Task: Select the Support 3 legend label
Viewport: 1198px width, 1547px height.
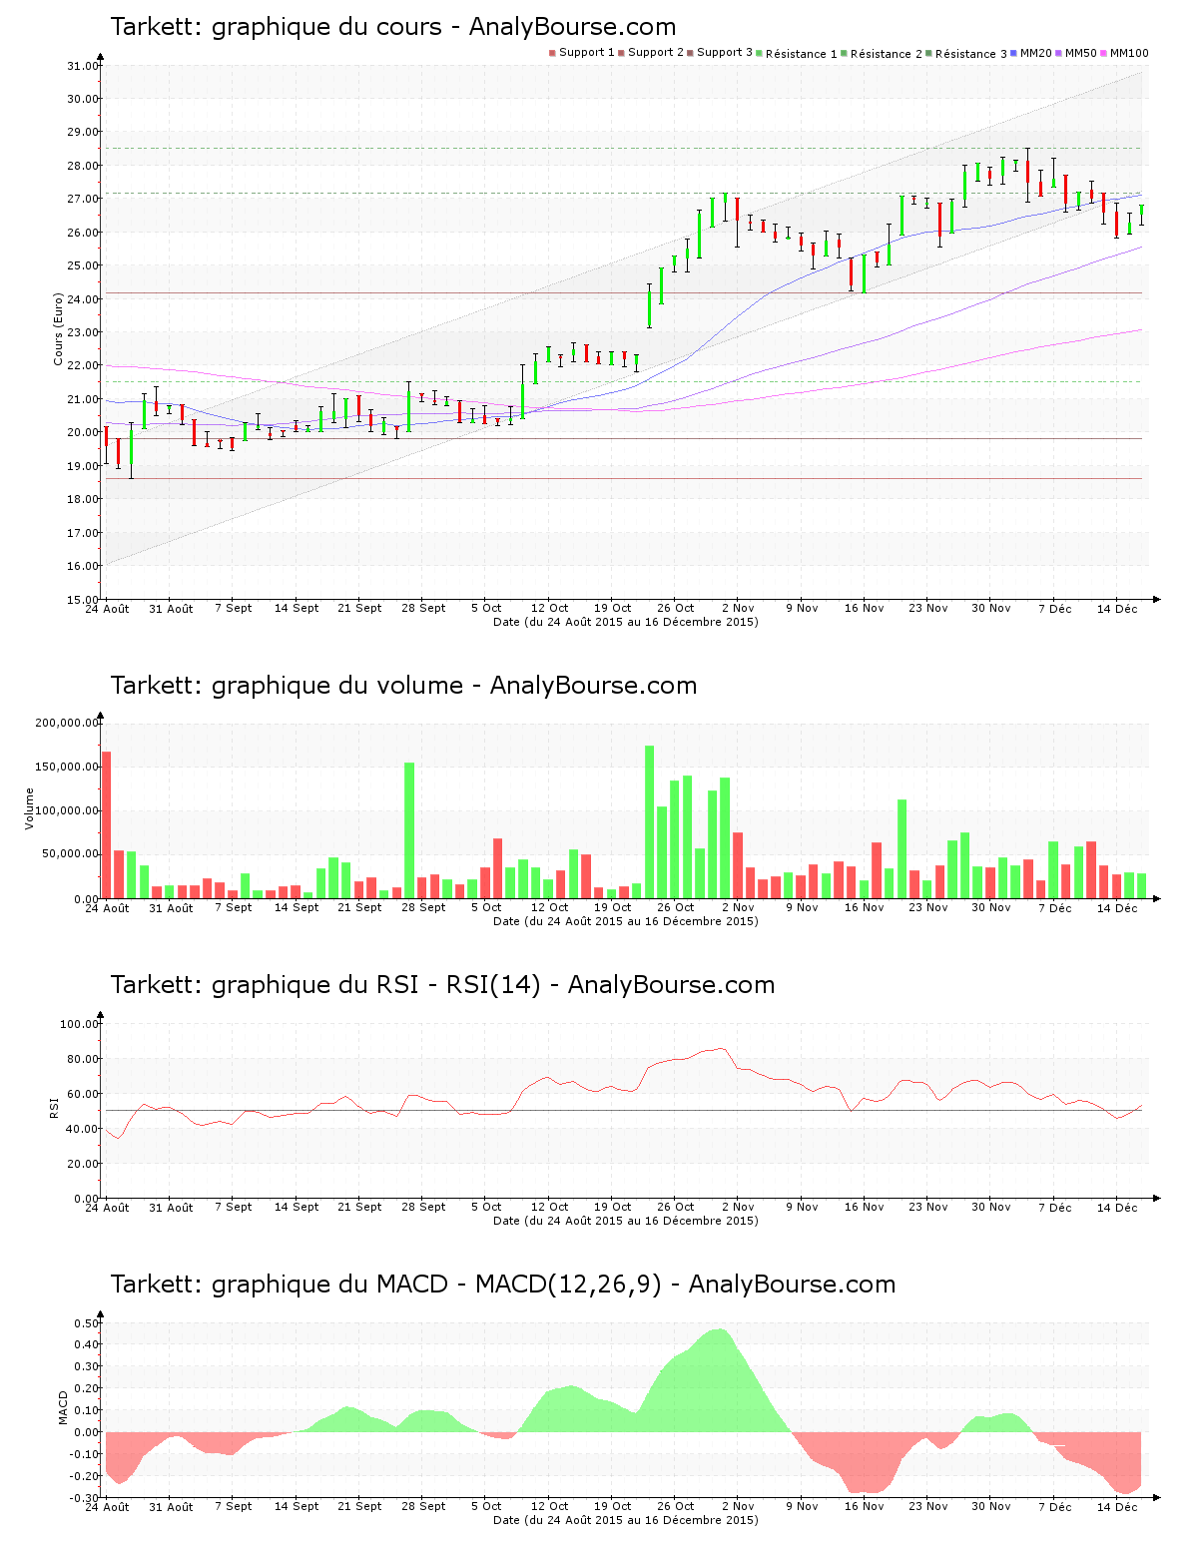Action: [725, 53]
